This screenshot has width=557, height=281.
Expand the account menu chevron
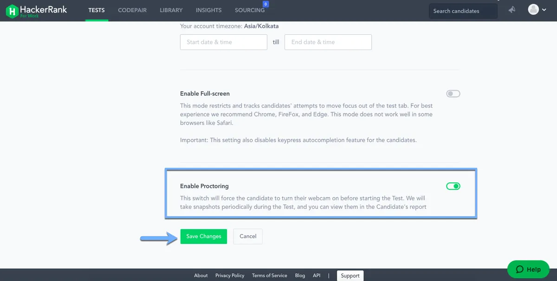coord(544,10)
